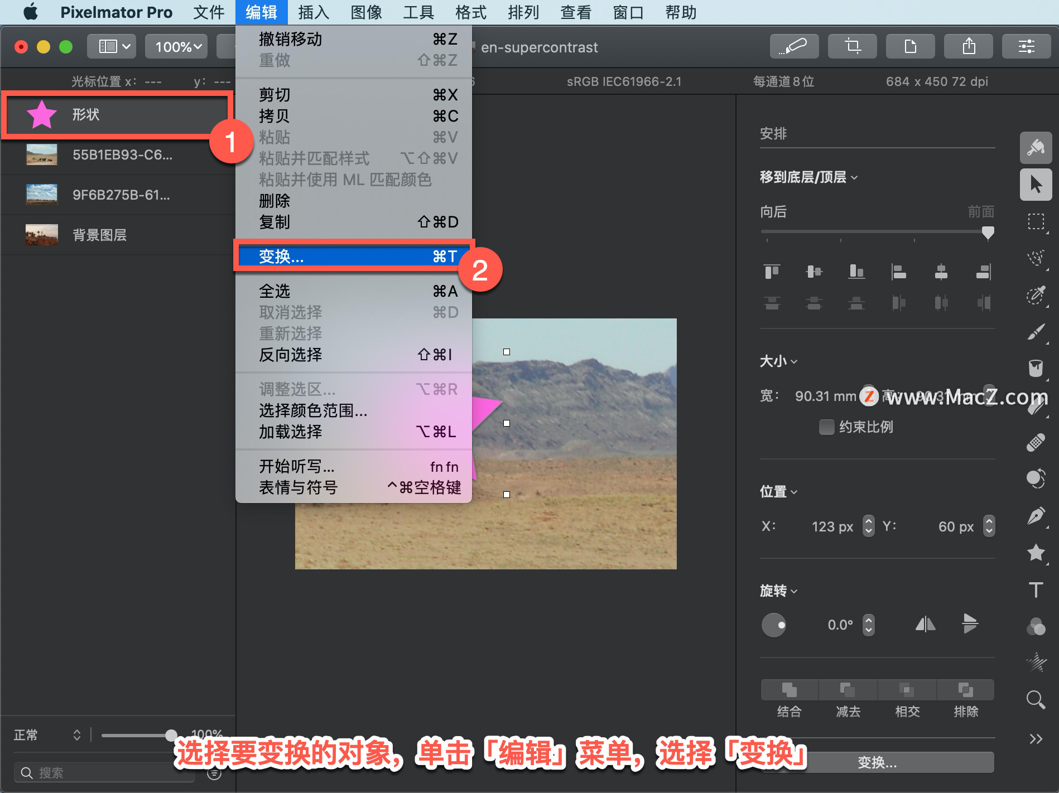Click the 减去 boolean button
Viewport: 1059px width, 793px height.
(848, 690)
